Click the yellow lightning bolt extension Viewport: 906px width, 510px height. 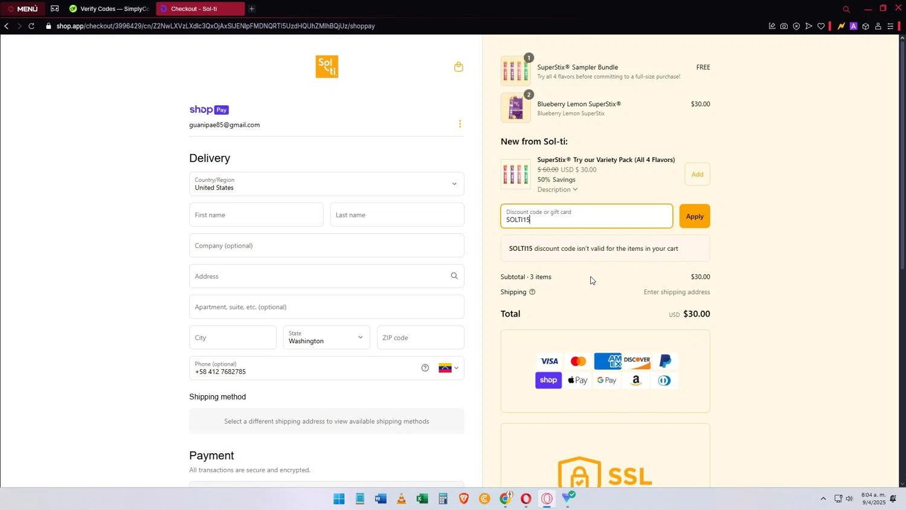pyautogui.click(x=841, y=26)
